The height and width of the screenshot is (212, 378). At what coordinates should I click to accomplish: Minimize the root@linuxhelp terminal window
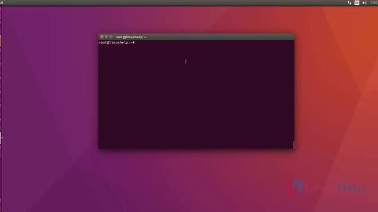tap(106, 37)
